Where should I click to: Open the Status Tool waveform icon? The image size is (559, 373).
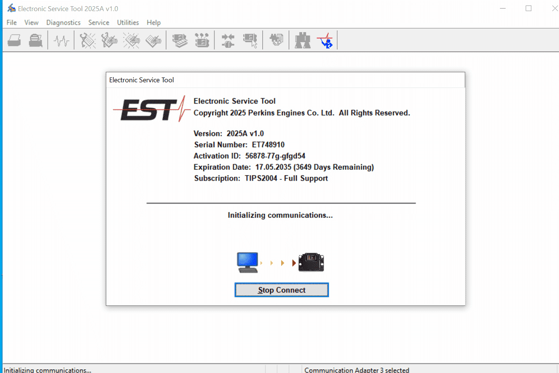coord(61,40)
